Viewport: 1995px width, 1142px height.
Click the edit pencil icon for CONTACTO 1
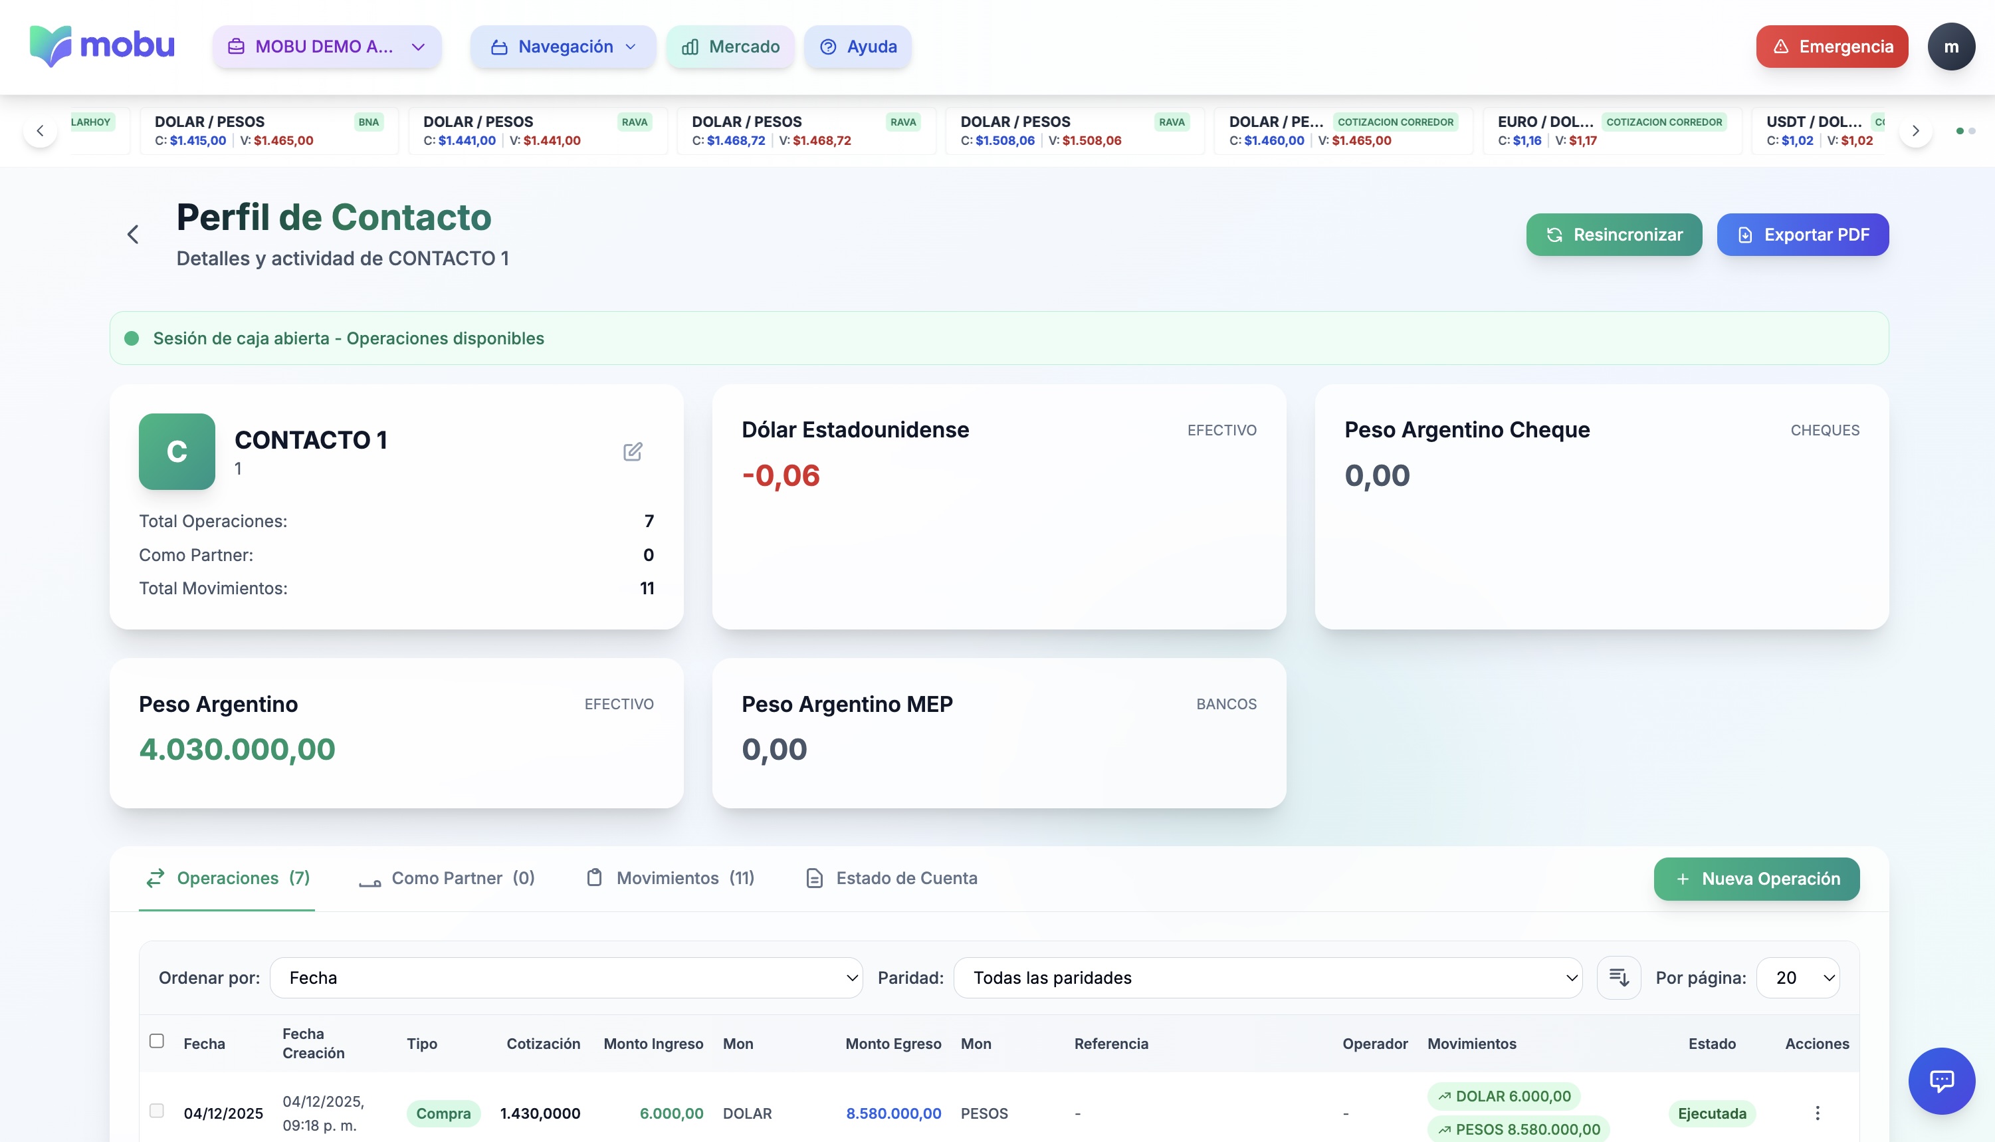tap(633, 451)
